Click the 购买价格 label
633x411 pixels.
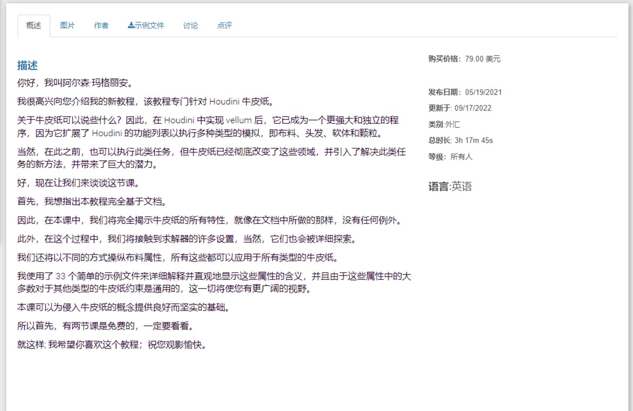444,59
